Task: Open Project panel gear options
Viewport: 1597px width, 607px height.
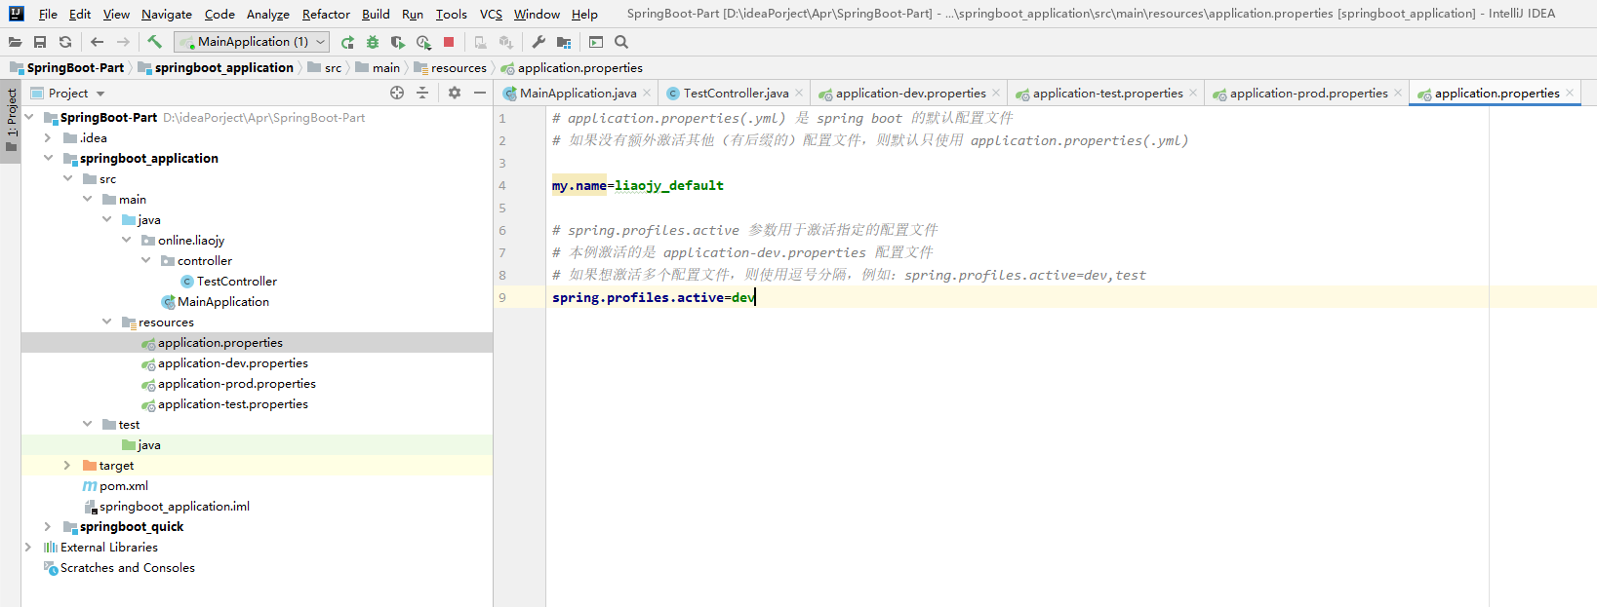Action: 455,93
